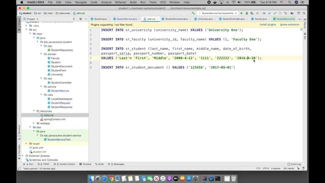Collapse the src folder in tree

point(26,29)
